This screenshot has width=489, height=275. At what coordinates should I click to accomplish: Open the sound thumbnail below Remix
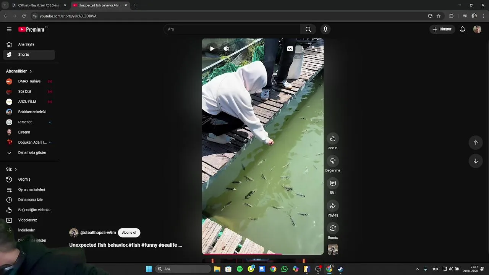coord(333,249)
